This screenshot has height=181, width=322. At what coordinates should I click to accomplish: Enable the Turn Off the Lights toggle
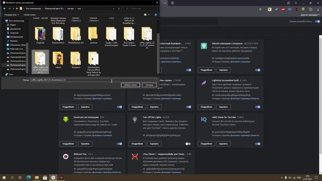click(x=188, y=144)
